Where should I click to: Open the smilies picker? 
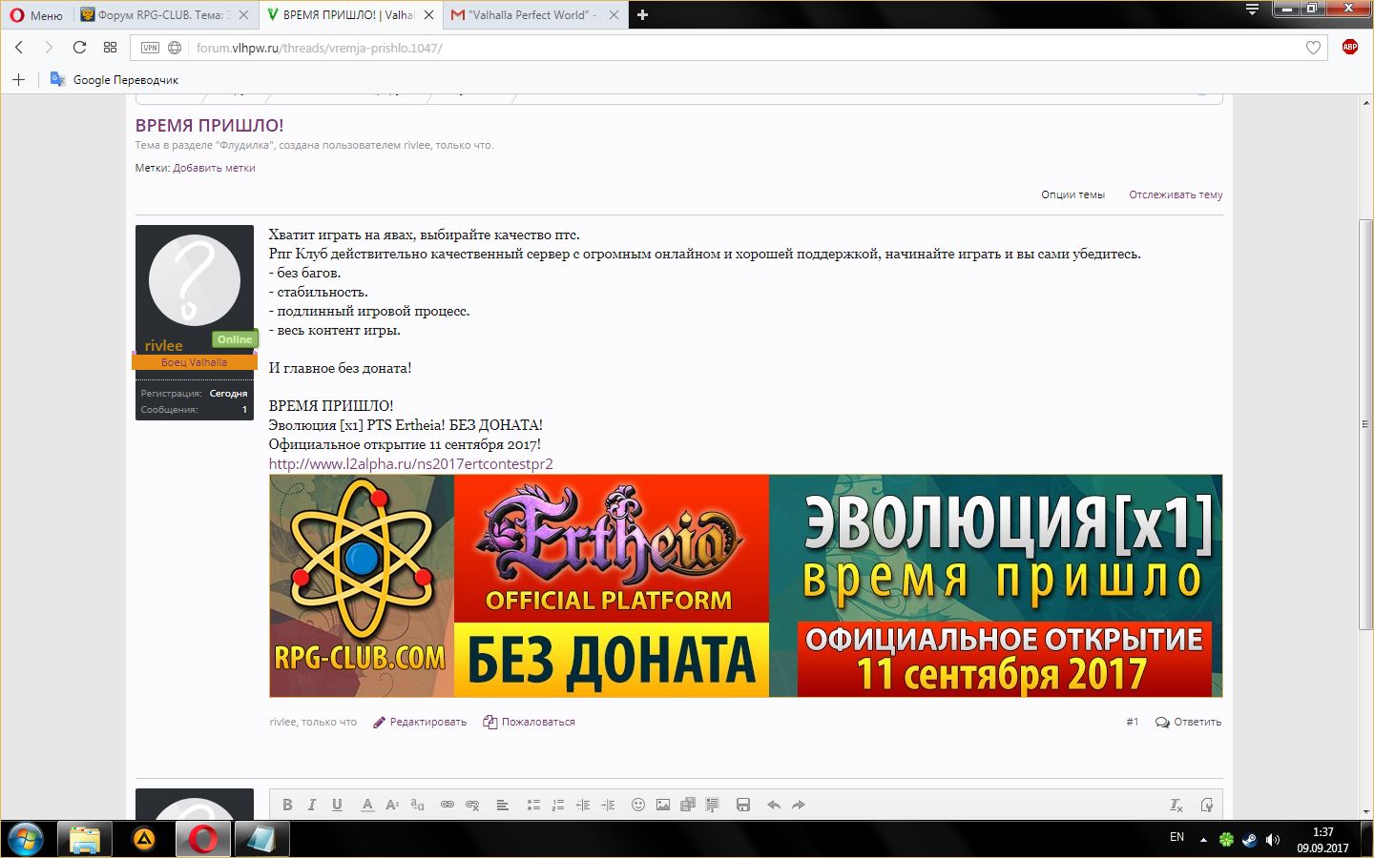coord(638,805)
